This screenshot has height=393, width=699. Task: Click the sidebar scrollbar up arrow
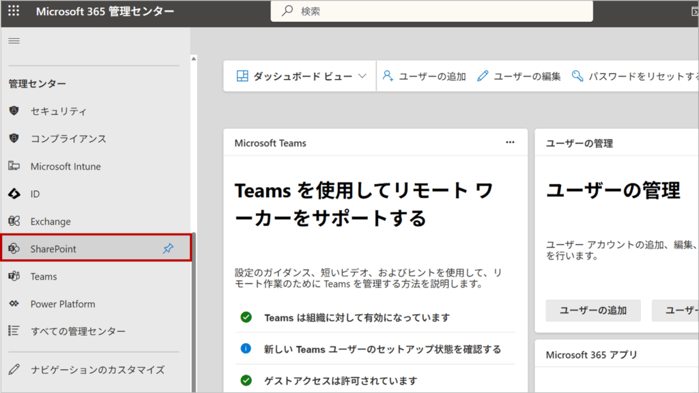(x=193, y=59)
